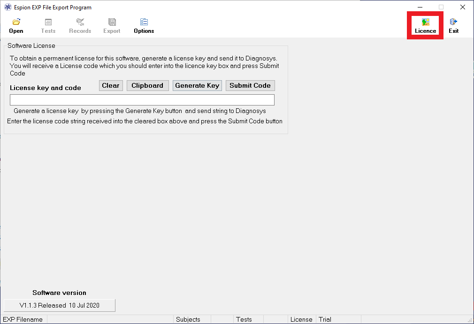The width and height of the screenshot is (474, 324).
Task: Click the Espion app icon in title bar
Action: click(x=8, y=8)
